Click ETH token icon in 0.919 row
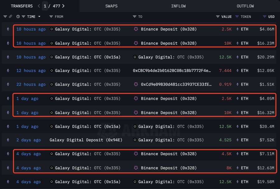Image resolution: width=280 pixels, height=189 pixels. coord(238,84)
